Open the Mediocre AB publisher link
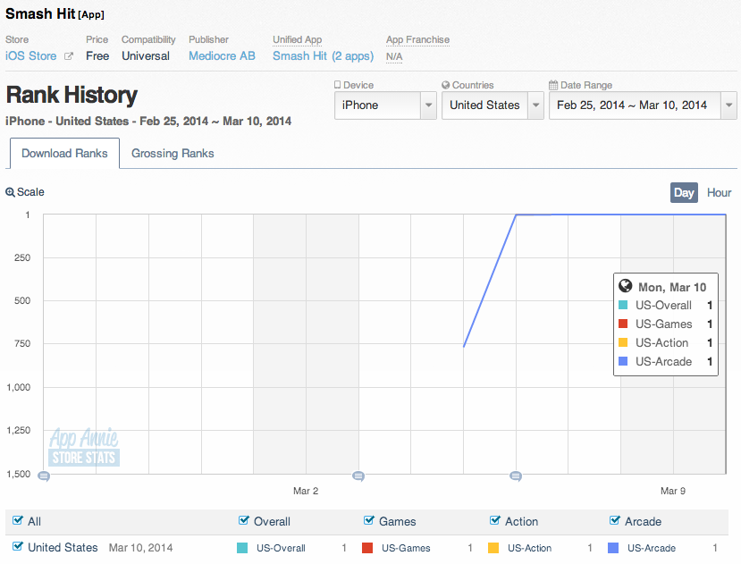The image size is (741, 564). point(222,55)
